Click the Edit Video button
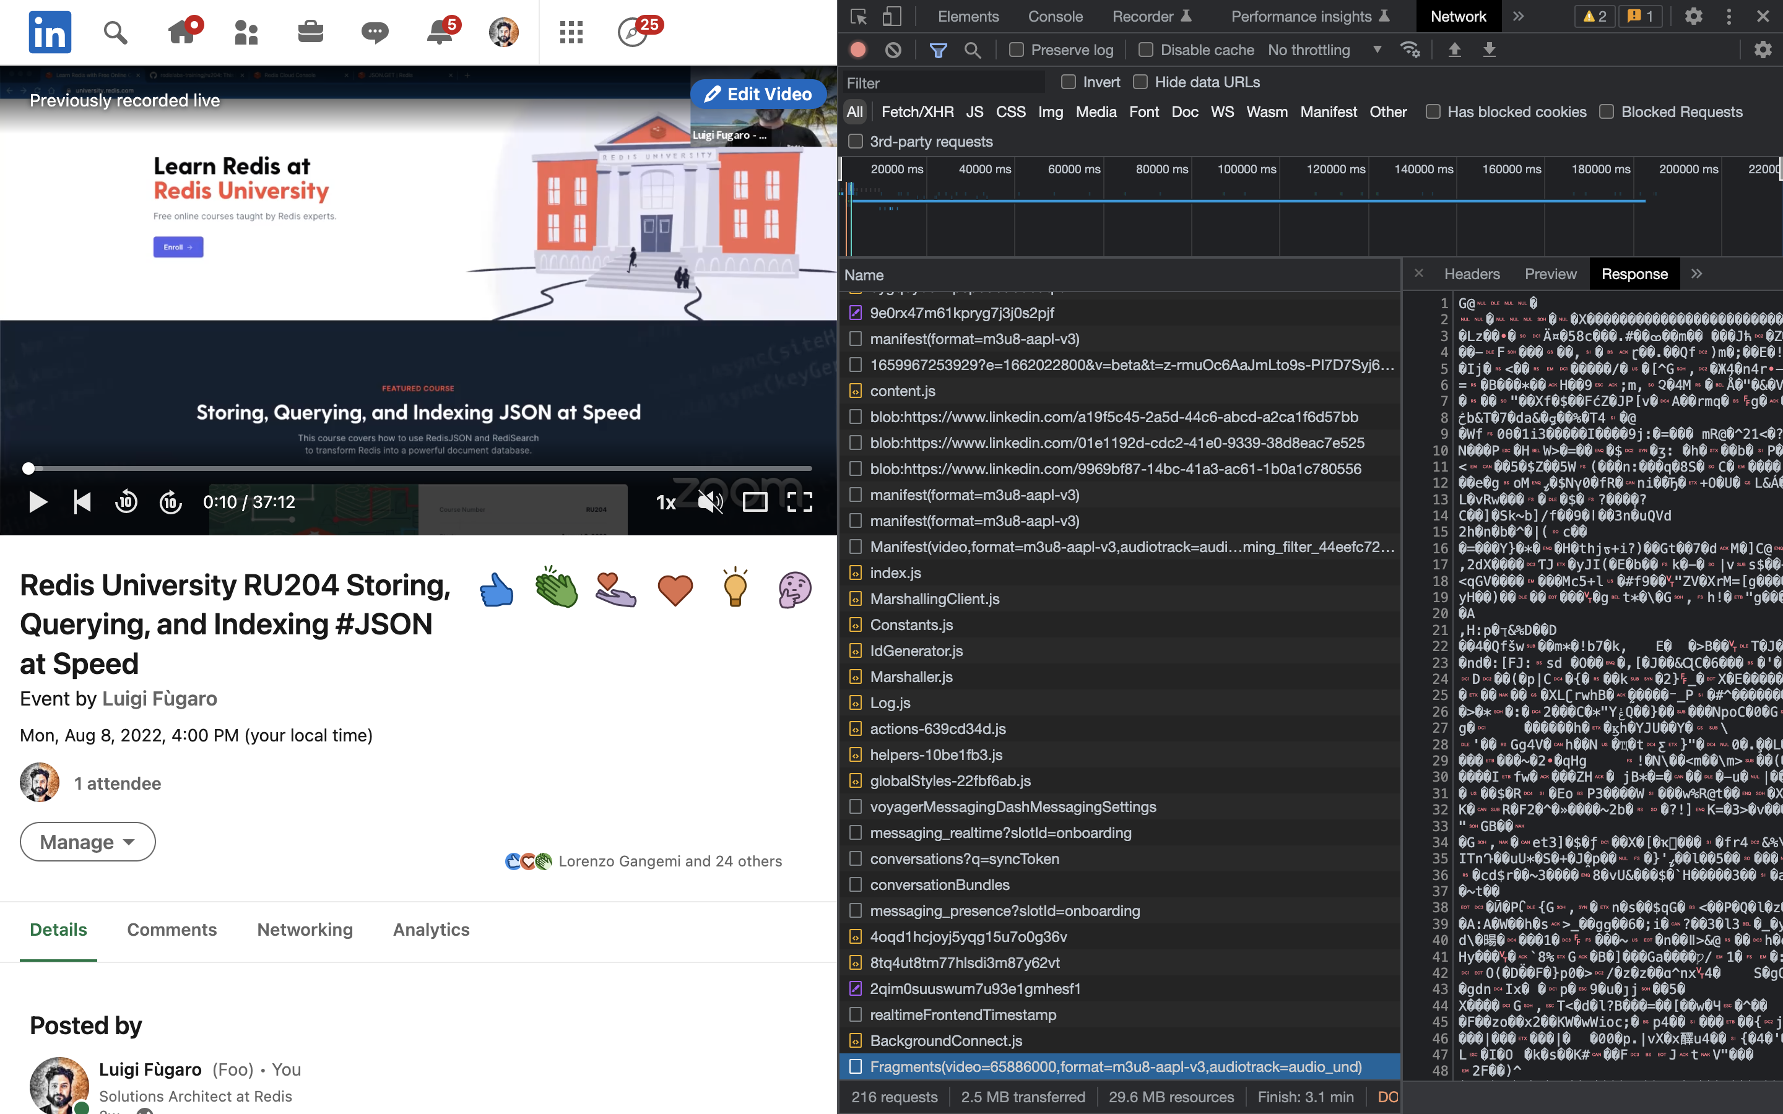 758,94
